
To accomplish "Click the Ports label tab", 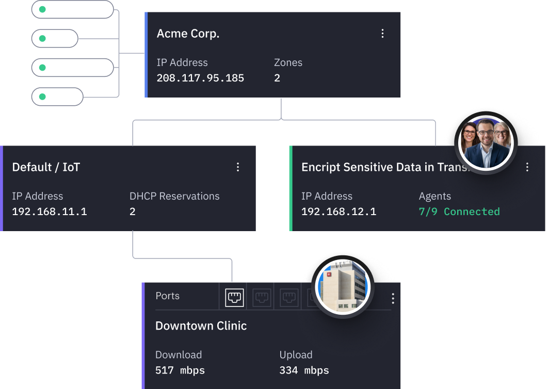I will click(x=168, y=296).
